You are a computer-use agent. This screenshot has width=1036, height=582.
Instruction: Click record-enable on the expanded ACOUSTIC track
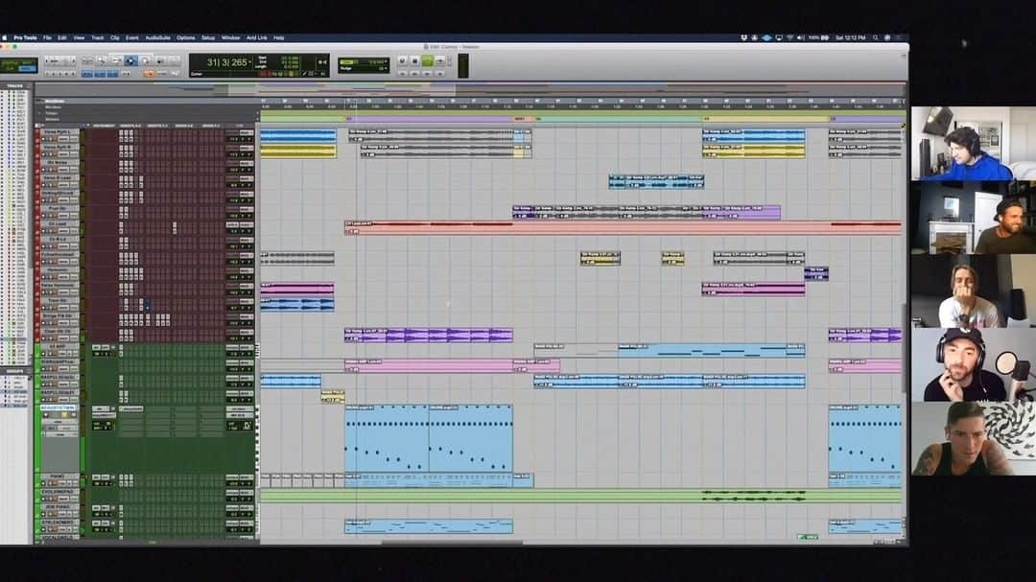pos(44,416)
